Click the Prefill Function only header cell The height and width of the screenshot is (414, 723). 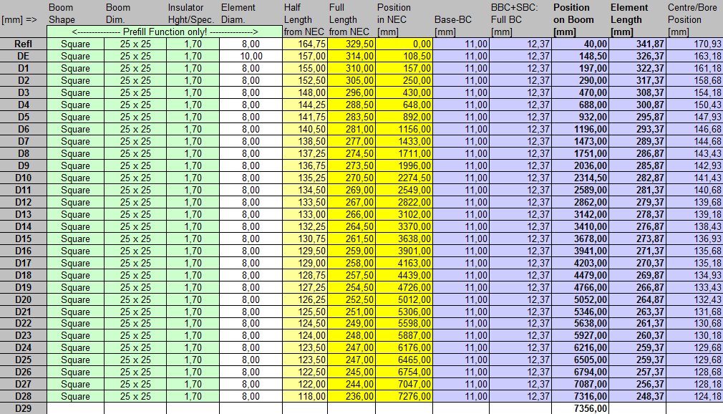coord(165,32)
